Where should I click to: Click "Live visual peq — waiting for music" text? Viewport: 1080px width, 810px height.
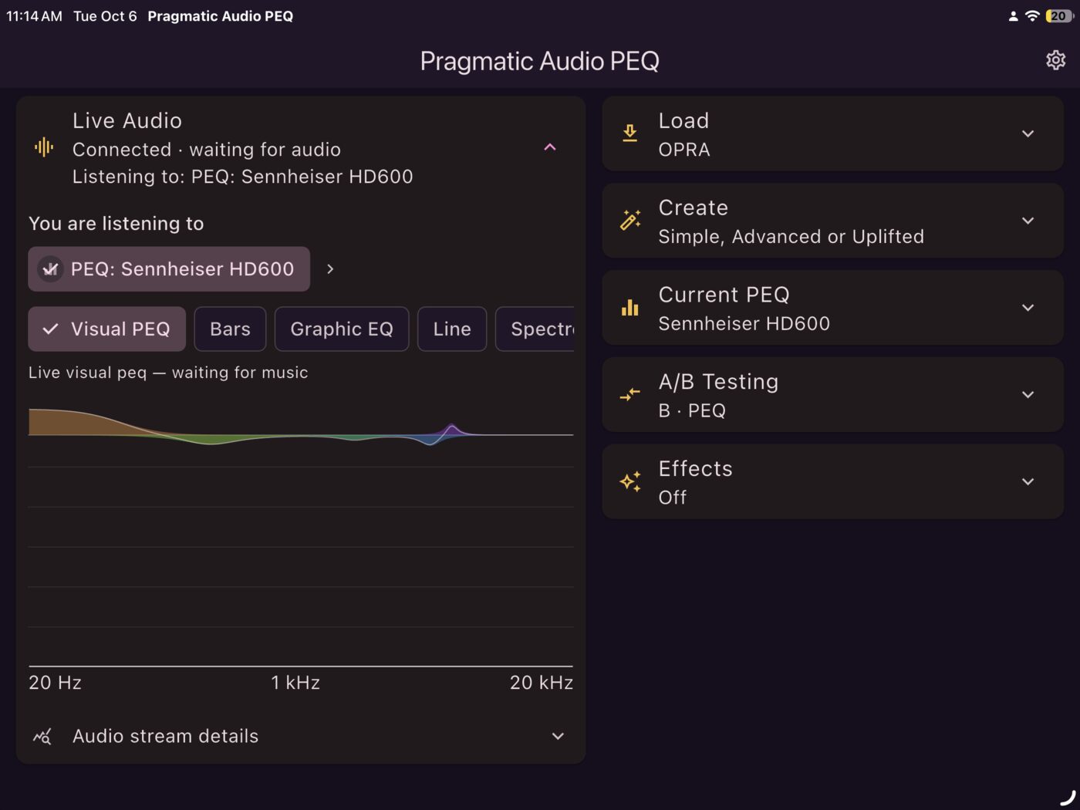point(168,373)
